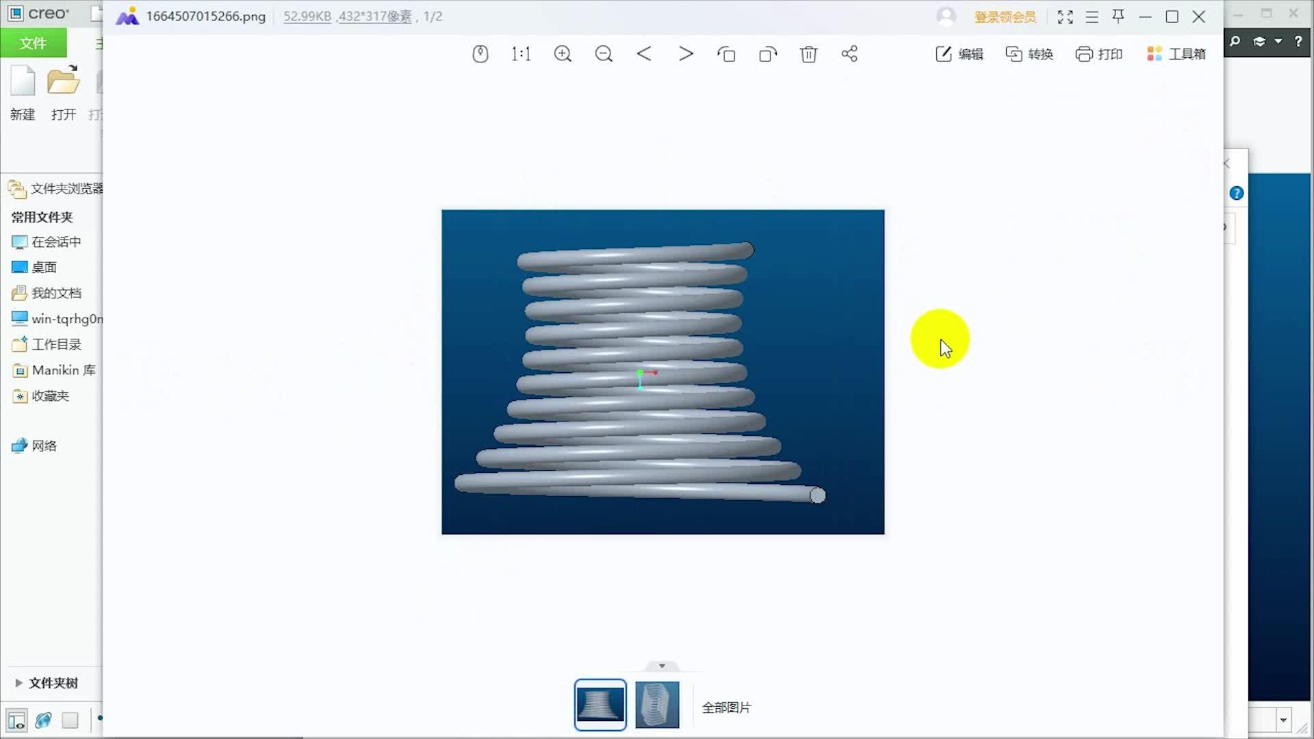Delete image with trash can icon

[x=808, y=54]
